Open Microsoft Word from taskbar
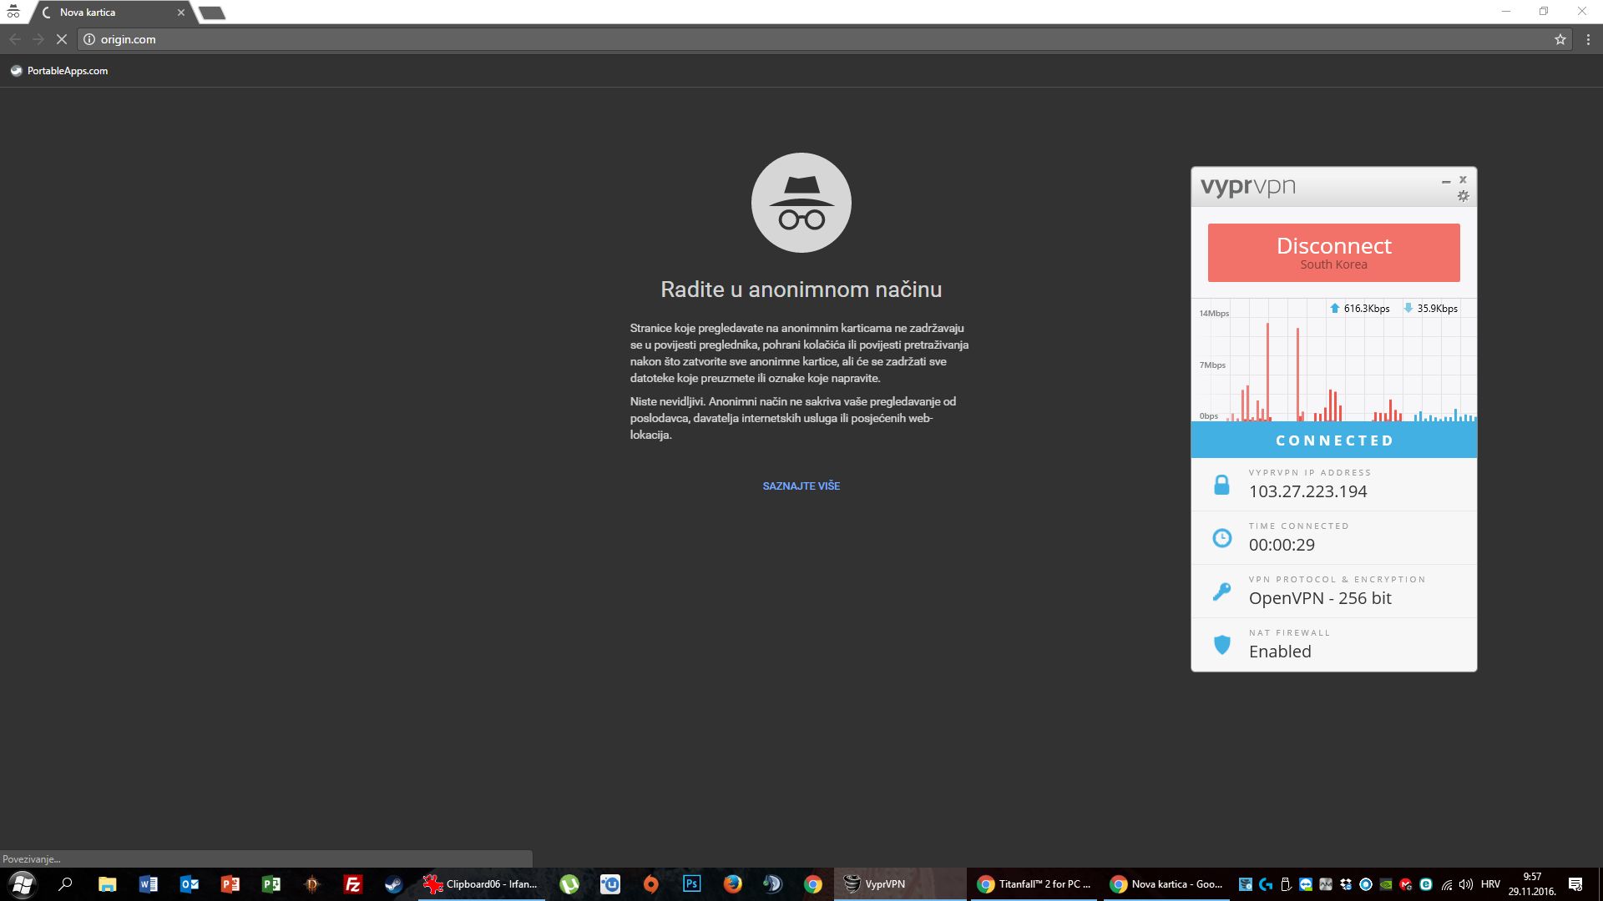The width and height of the screenshot is (1603, 901). click(x=148, y=884)
